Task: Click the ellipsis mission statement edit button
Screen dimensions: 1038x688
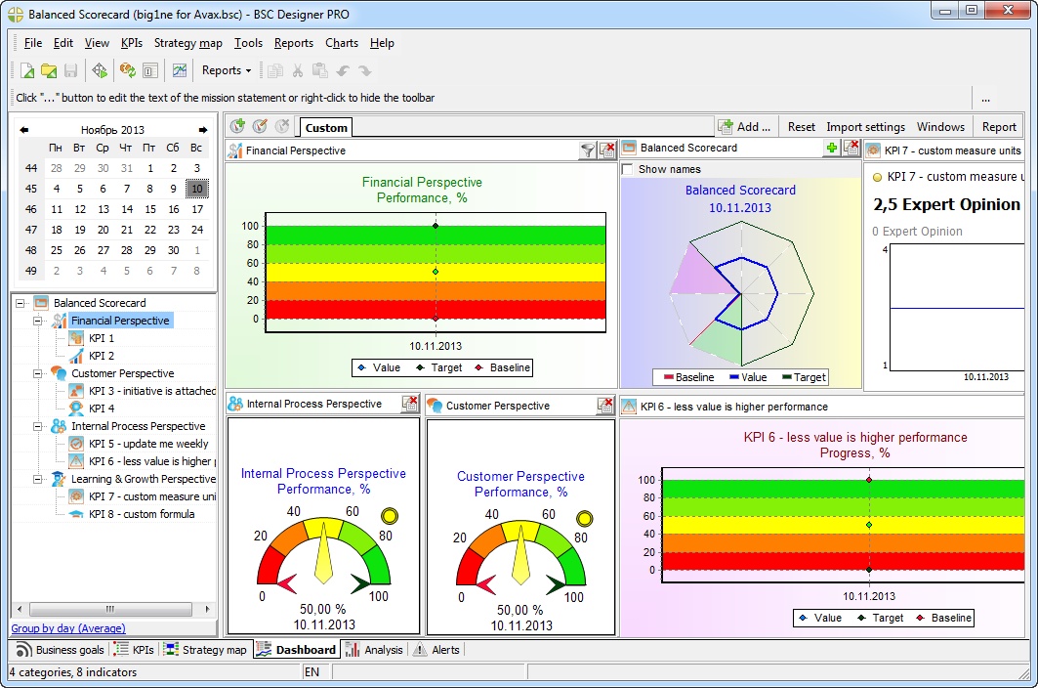Action: coord(985,98)
